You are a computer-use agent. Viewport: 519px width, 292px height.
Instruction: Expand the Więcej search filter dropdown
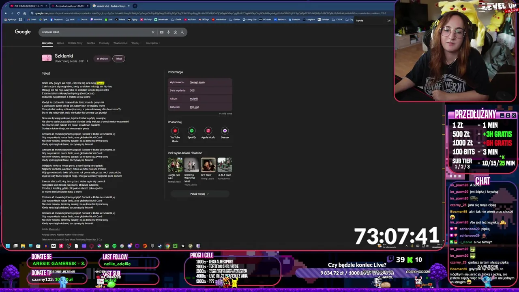click(136, 43)
